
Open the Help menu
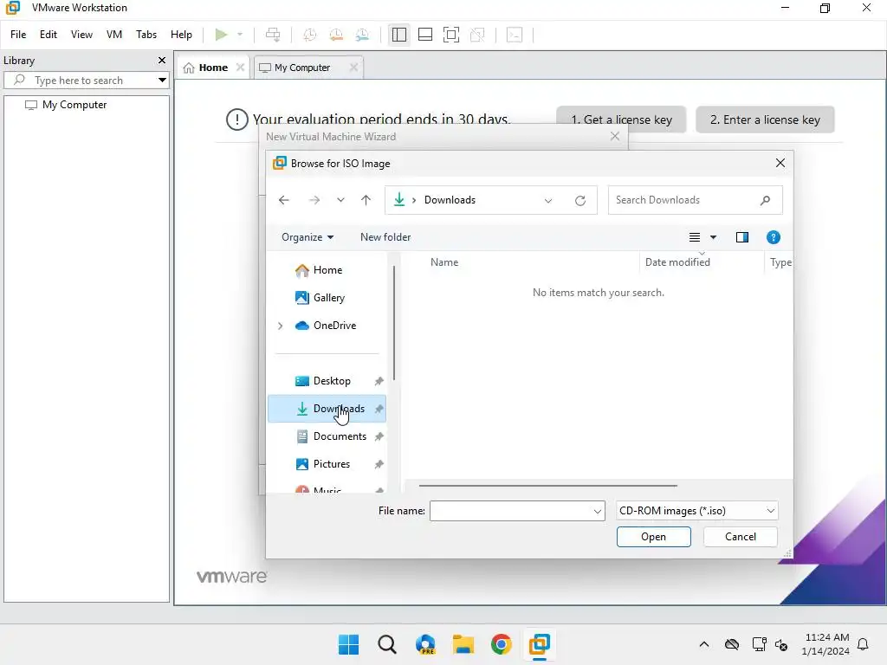[181, 35]
